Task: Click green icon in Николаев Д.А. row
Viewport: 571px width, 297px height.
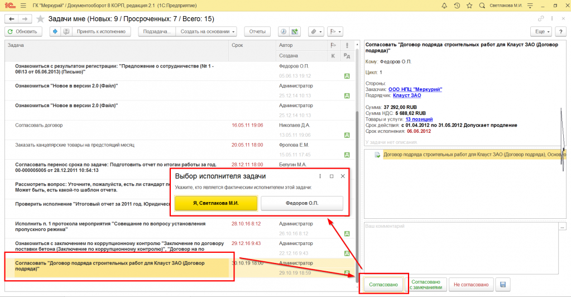Action: 347,135
